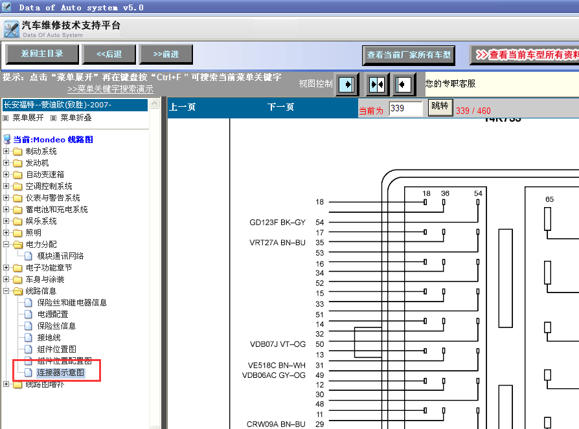Expand the 仪表与警告系统 tree node
The height and width of the screenshot is (429, 579).
6,198
